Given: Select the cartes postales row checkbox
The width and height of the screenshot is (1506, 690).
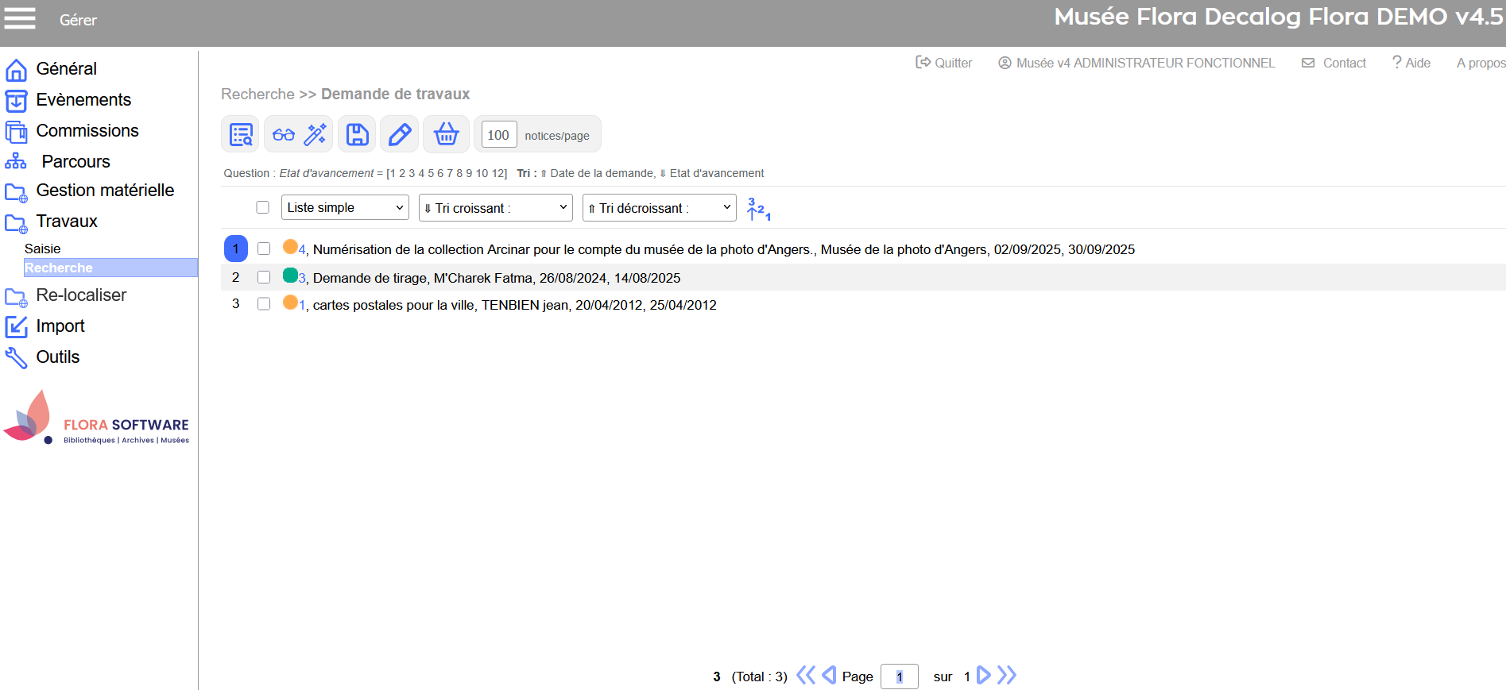Looking at the screenshot, I should (264, 304).
